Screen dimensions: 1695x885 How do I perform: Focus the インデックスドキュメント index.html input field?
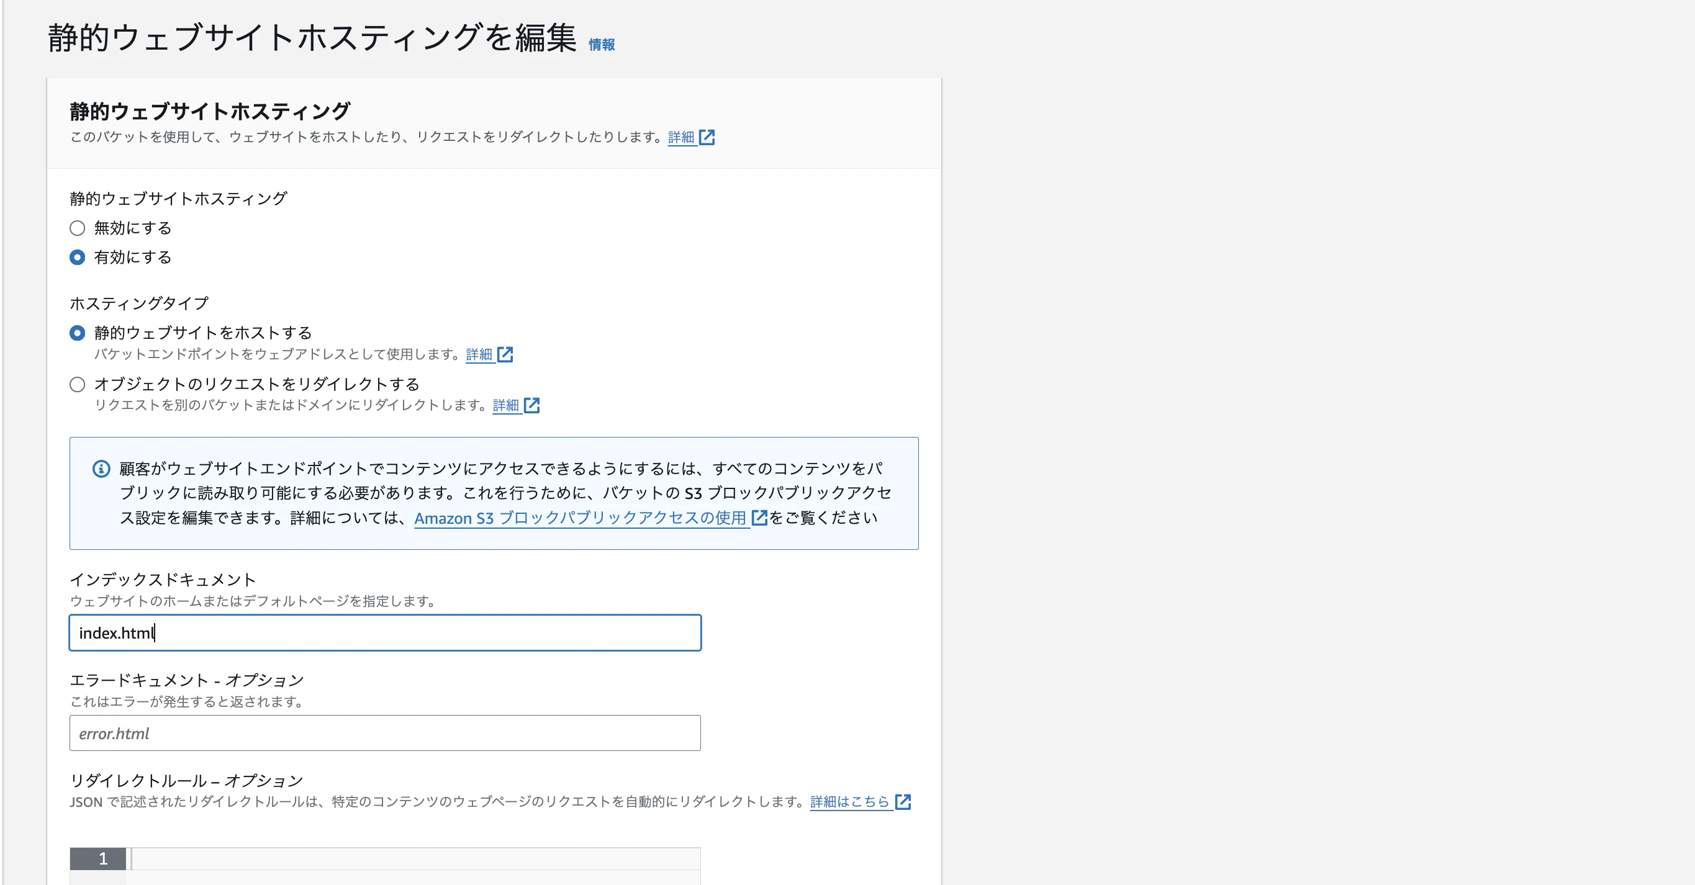(384, 632)
